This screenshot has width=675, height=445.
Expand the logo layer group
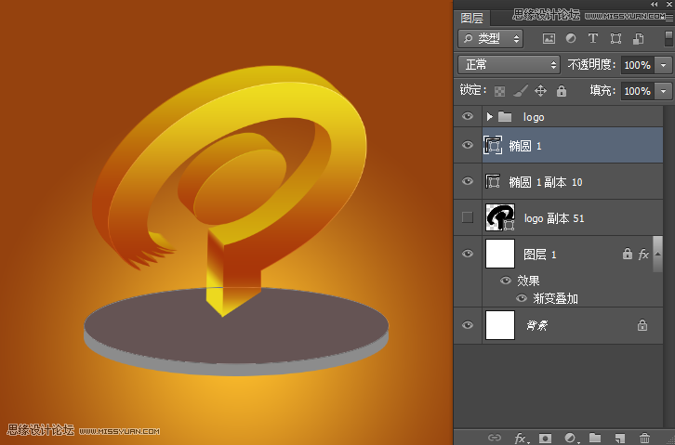489,117
